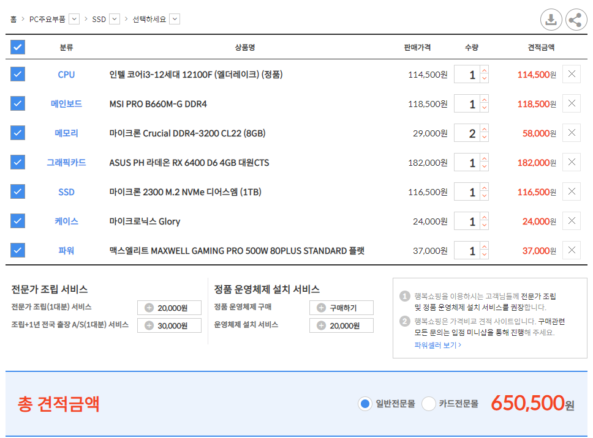Uncheck the 메인보드 row checkbox

[18, 103]
